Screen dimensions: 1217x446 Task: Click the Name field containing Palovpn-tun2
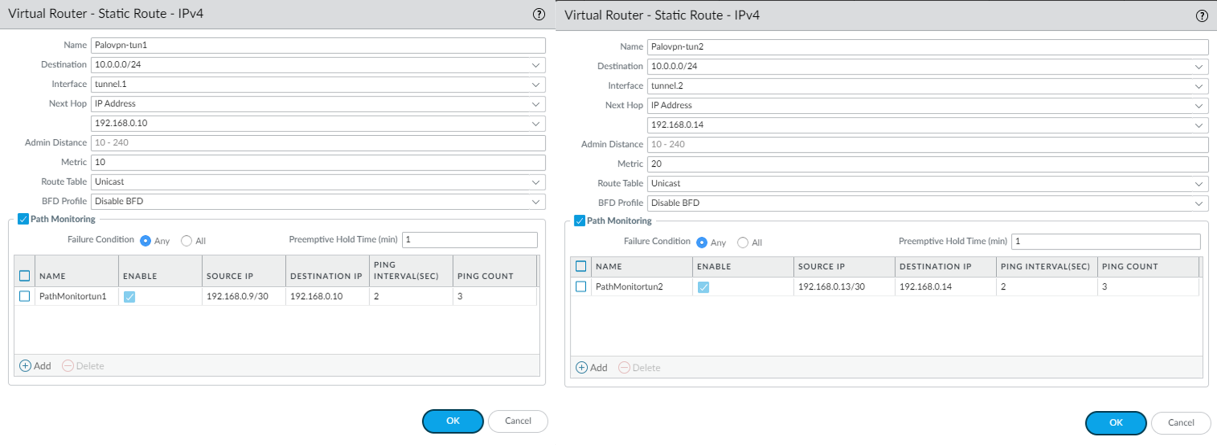(928, 46)
